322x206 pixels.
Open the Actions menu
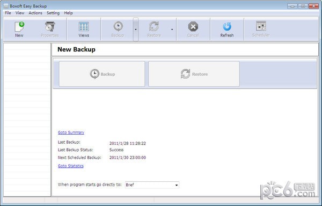(35, 13)
